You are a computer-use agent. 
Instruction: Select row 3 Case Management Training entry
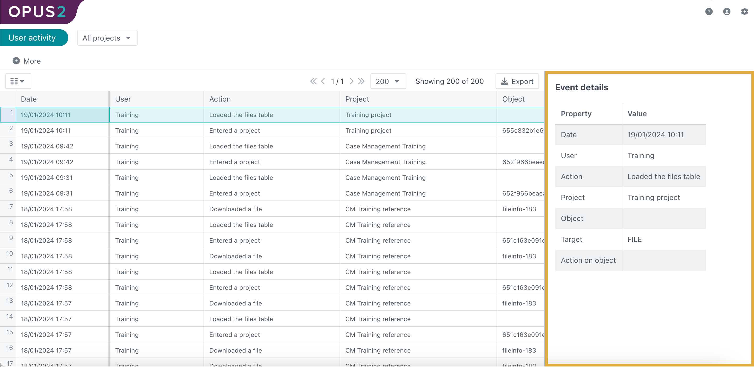[x=385, y=146]
